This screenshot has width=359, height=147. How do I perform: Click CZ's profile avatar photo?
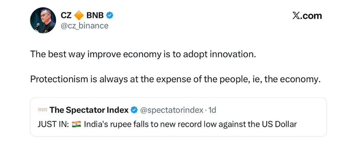pos(43,20)
